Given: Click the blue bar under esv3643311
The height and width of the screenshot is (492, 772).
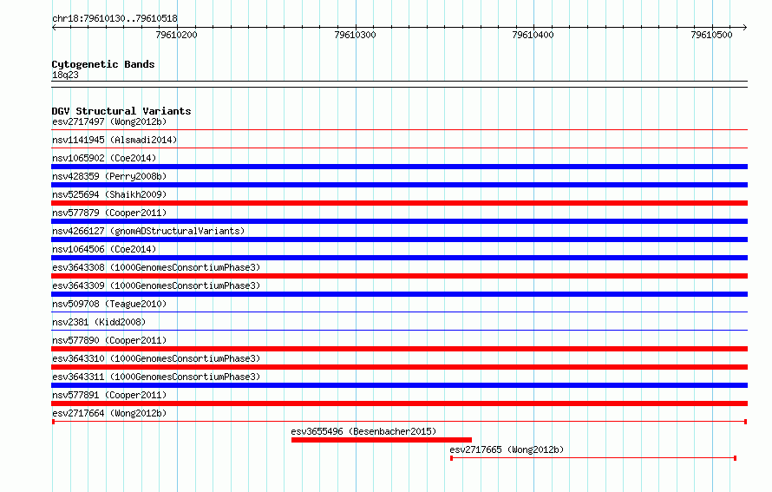Looking at the screenshot, I should tap(399, 385).
